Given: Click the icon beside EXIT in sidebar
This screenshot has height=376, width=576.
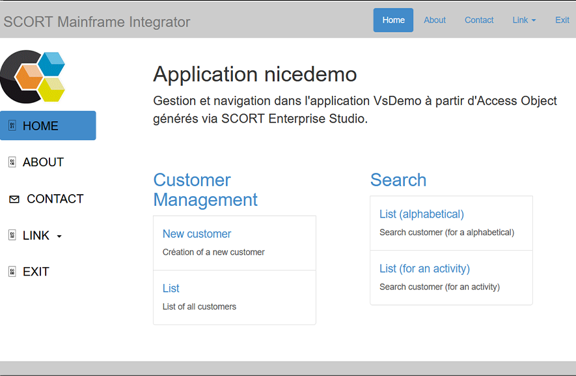Looking at the screenshot, I should (12, 272).
